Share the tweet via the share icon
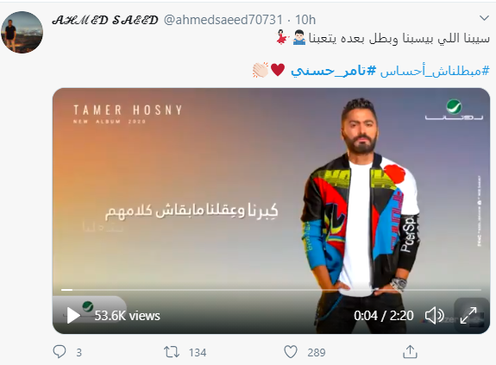Viewport: 496px width, 365px height. [410, 352]
